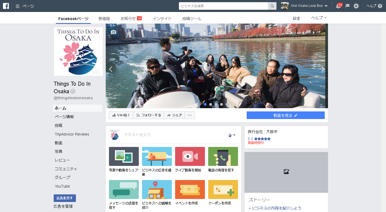Click the ビジネスを検索 search field
Screen dimensions: 386x212
(x=223, y=6)
